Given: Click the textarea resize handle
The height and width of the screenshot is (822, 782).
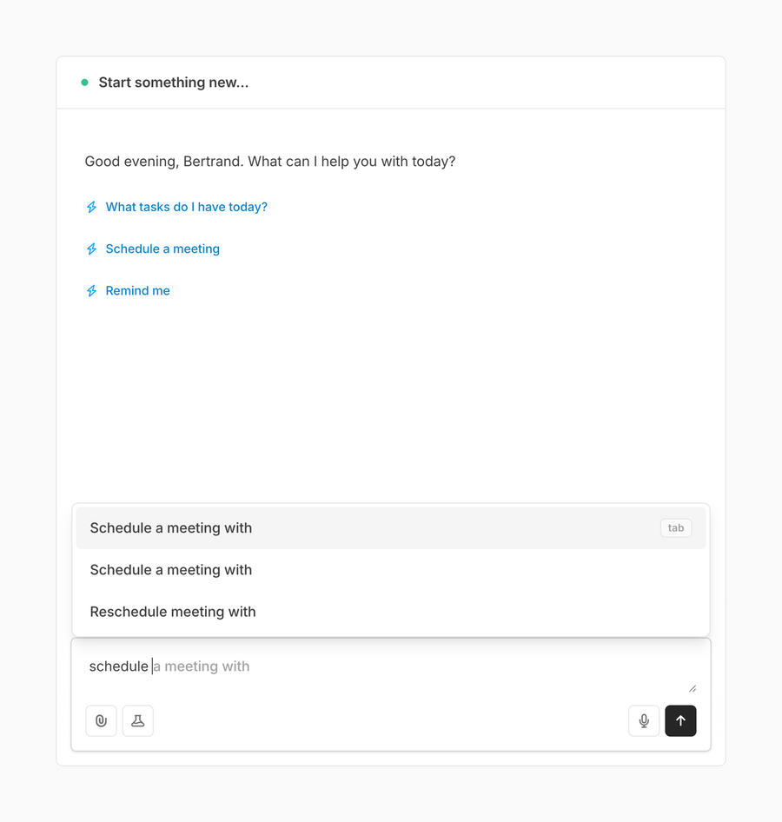Looking at the screenshot, I should click(692, 686).
